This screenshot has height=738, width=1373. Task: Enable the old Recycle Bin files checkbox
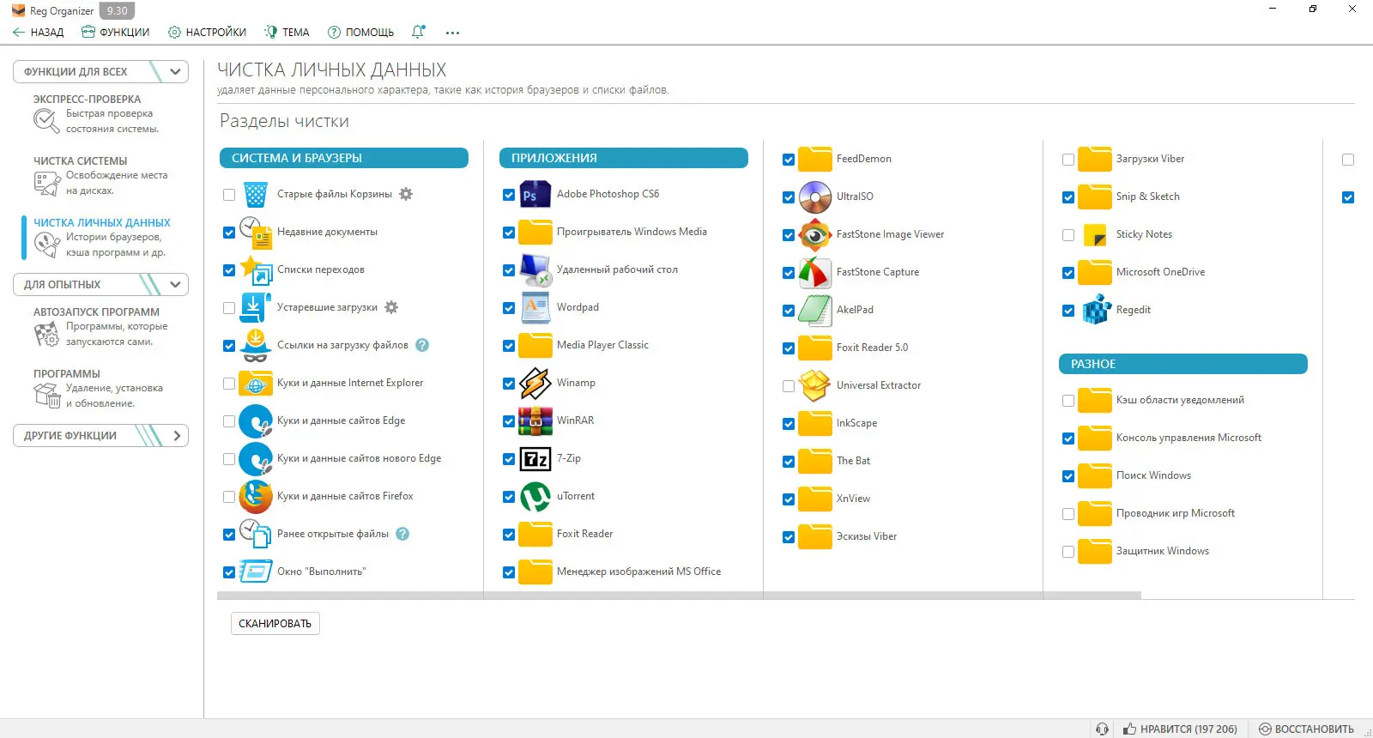click(x=229, y=195)
